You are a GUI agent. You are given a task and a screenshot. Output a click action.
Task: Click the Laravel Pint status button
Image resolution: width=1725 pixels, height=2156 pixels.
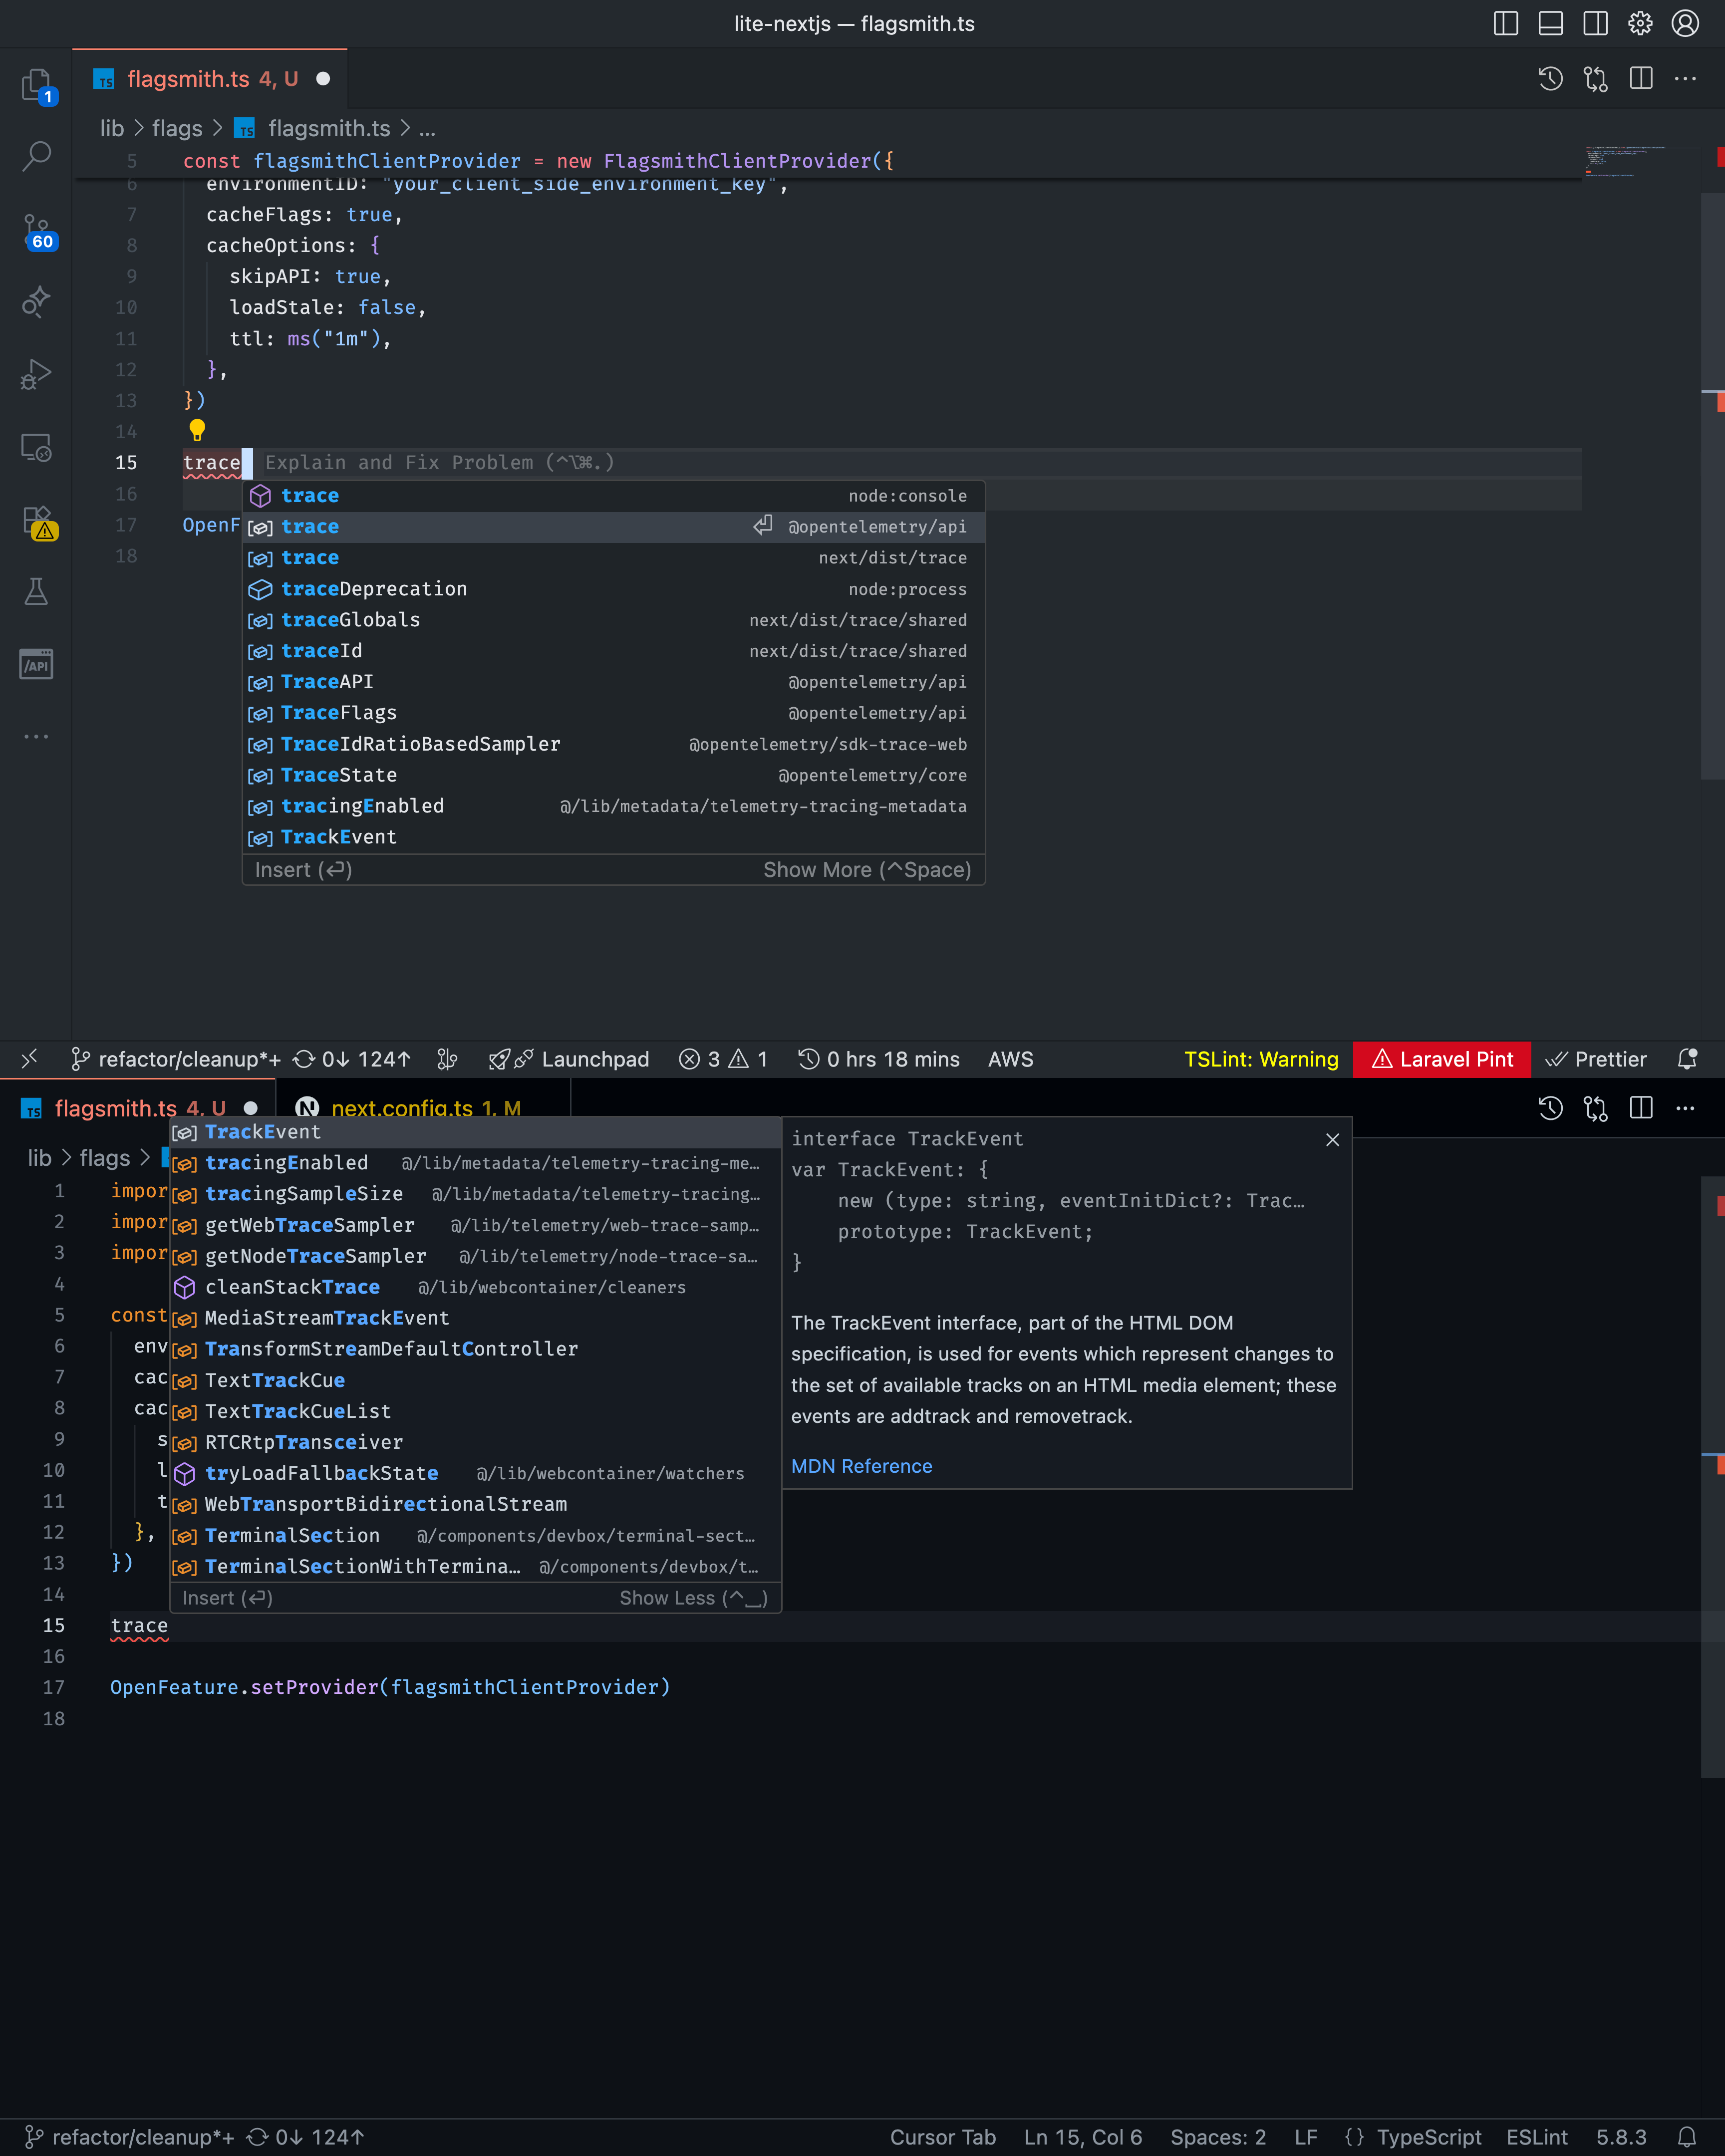(1441, 1059)
